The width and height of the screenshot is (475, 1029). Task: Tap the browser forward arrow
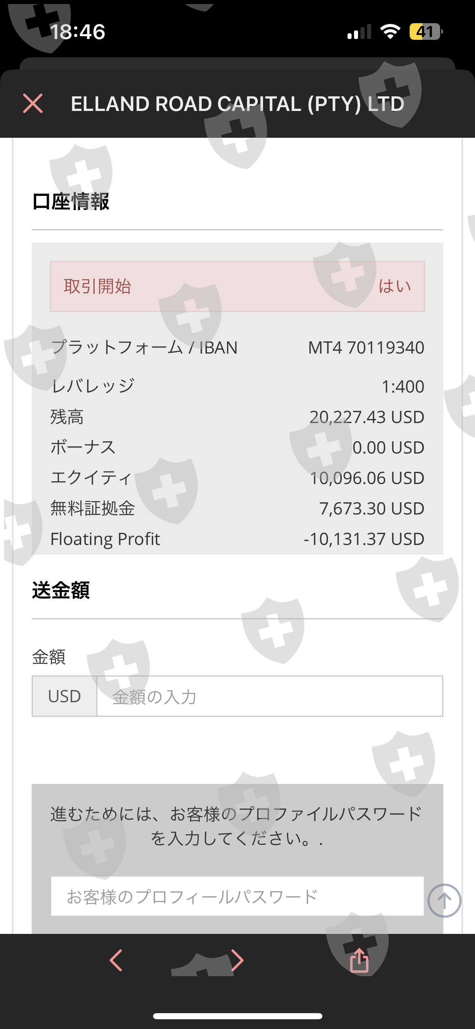[x=237, y=960]
